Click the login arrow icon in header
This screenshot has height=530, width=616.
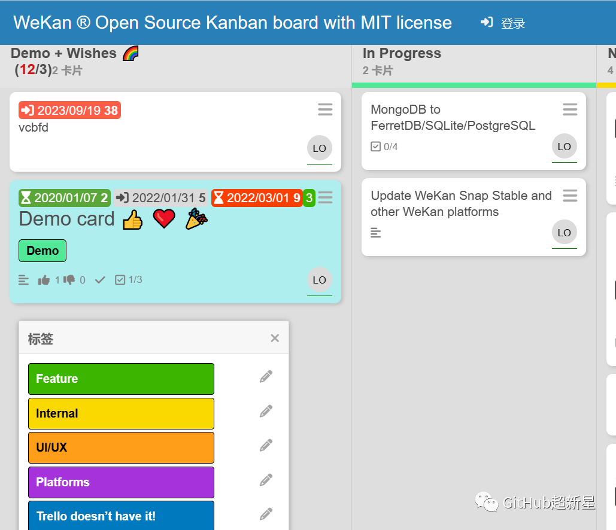click(x=487, y=22)
